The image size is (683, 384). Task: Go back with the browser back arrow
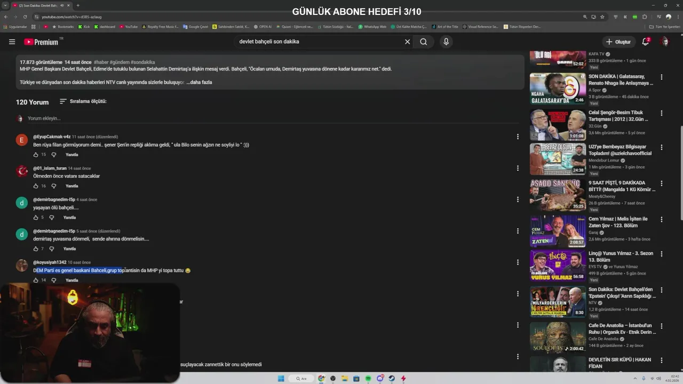tap(6, 17)
